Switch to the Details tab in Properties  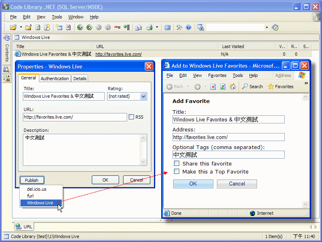[80, 79]
